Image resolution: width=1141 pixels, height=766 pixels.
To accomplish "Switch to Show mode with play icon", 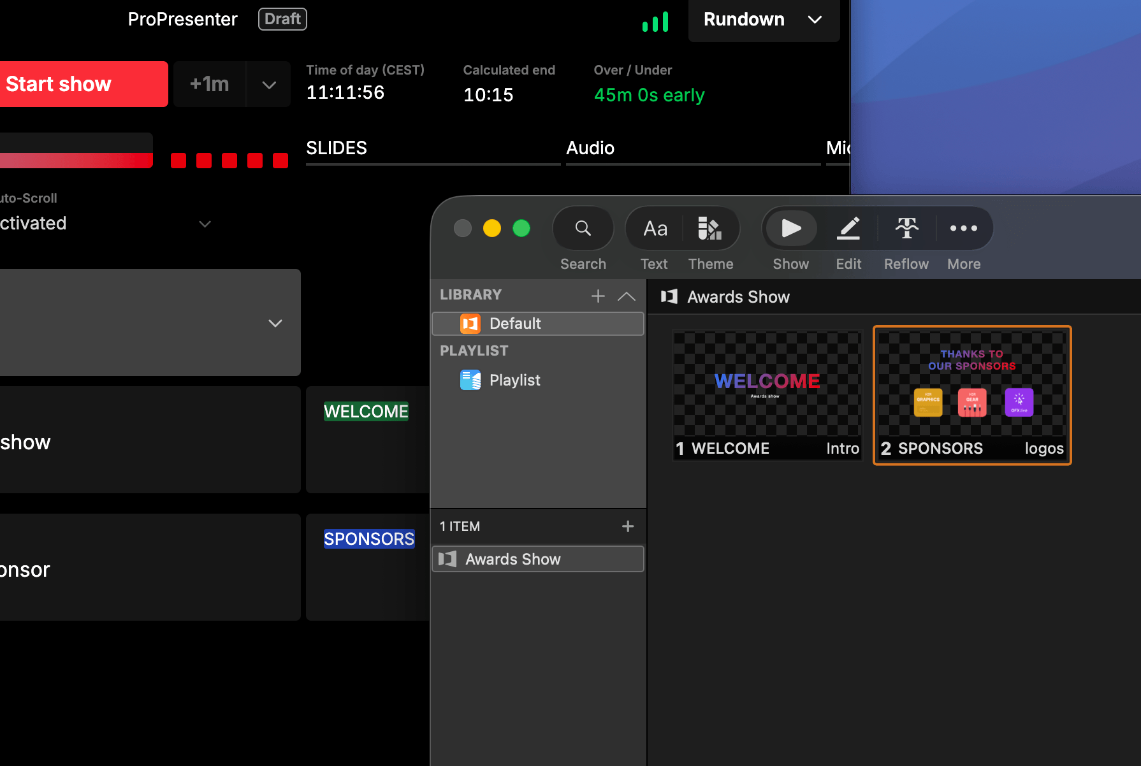I will pos(791,228).
